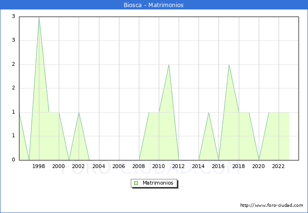Select the 2014 x-axis label
The height and width of the screenshot is (213, 308).
click(199, 166)
